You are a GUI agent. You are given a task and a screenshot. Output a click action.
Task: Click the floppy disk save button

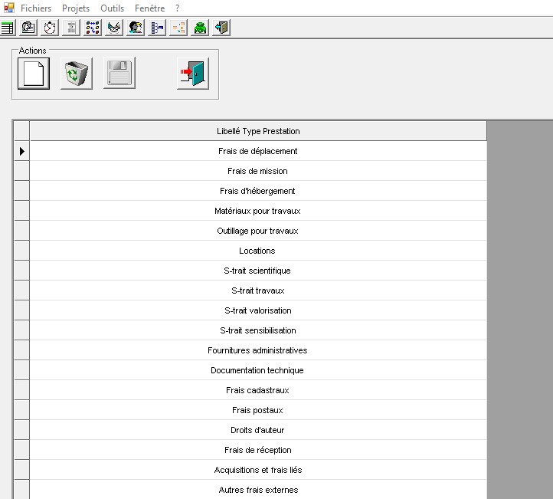click(x=119, y=74)
